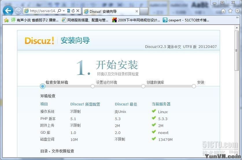242x160 pixels.
Task: Close the Discuz! 安装向导 tab
Action: pos(136,11)
